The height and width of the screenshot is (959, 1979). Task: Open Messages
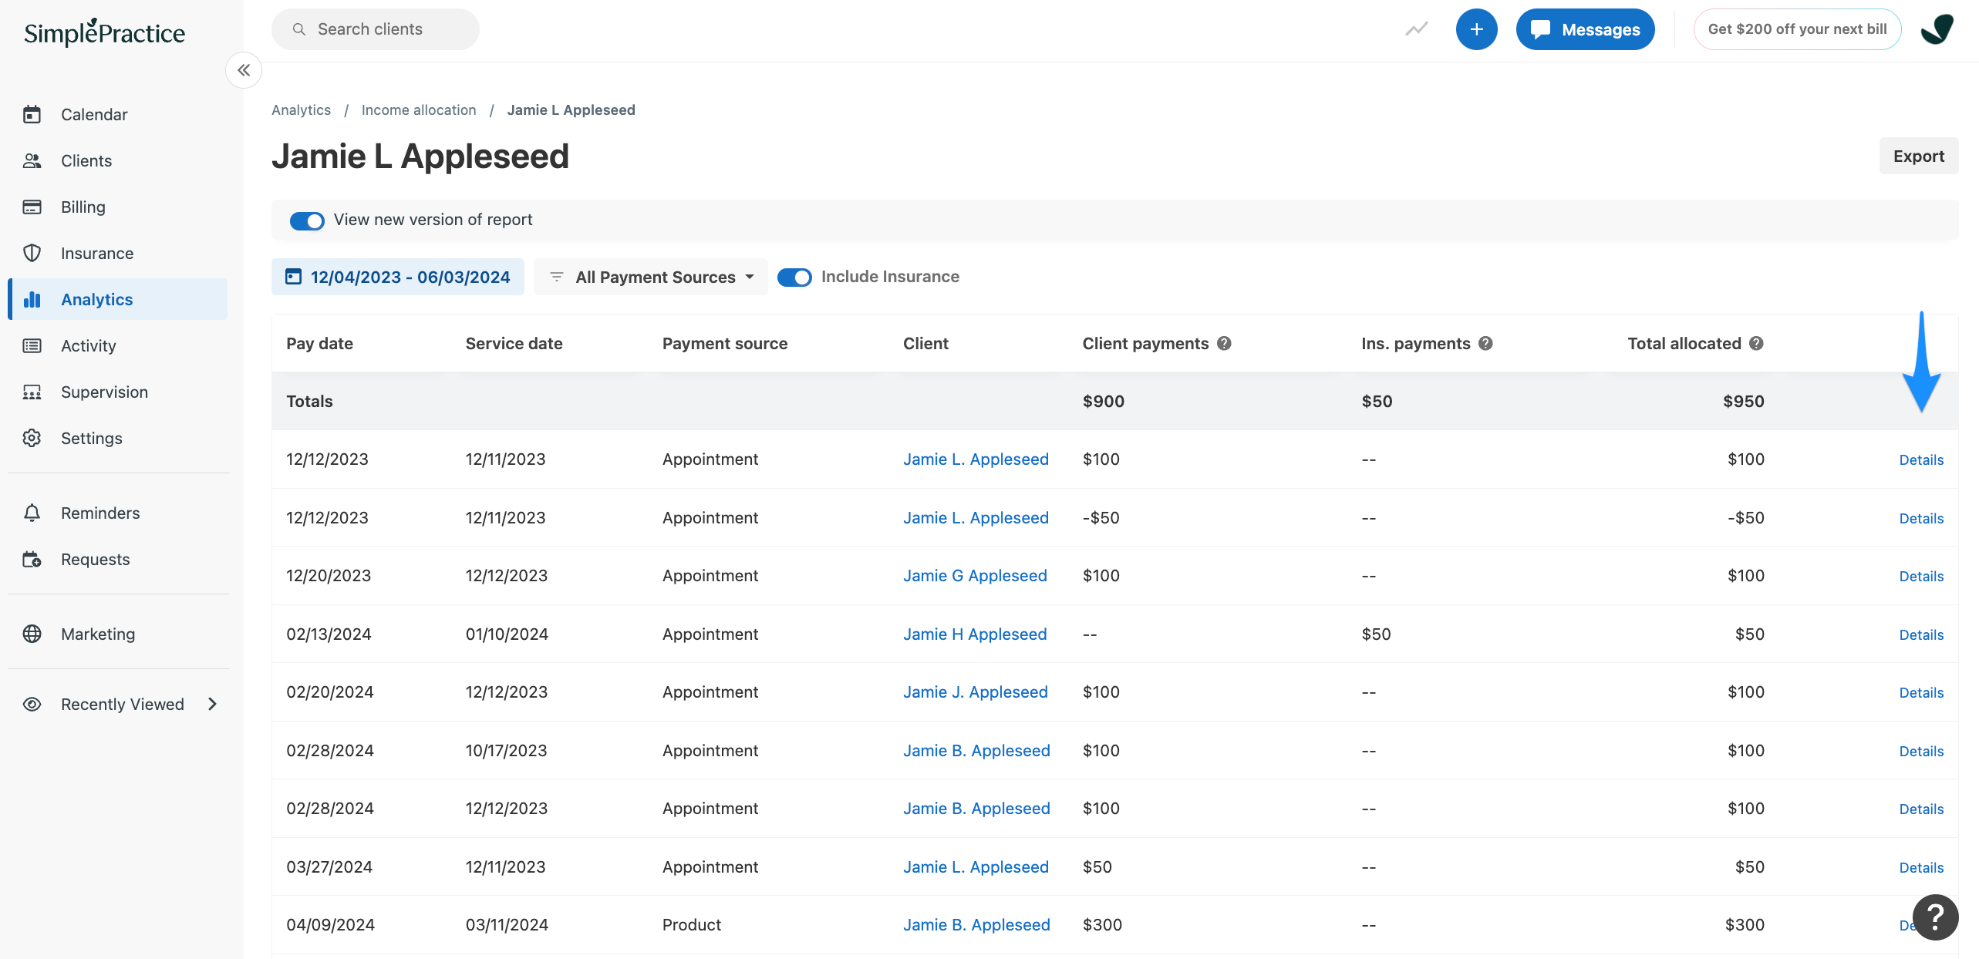point(1585,29)
